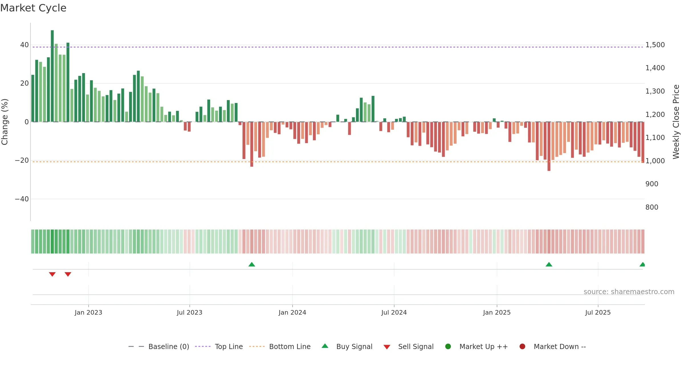684x384 pixels.
Task: Click the Jan 2024 axis label
Action: tap(292, 312)
